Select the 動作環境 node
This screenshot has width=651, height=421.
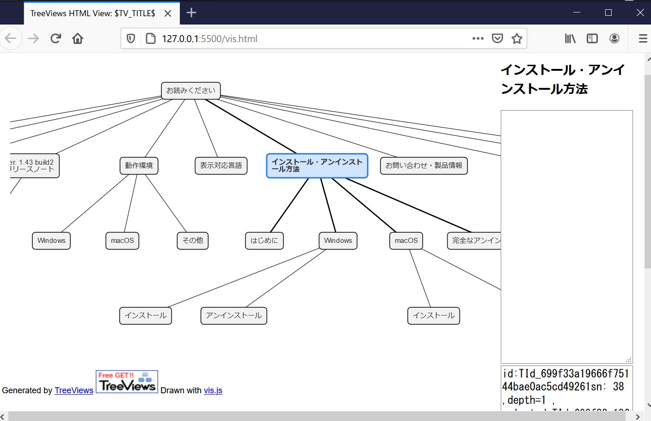point(139,166)
